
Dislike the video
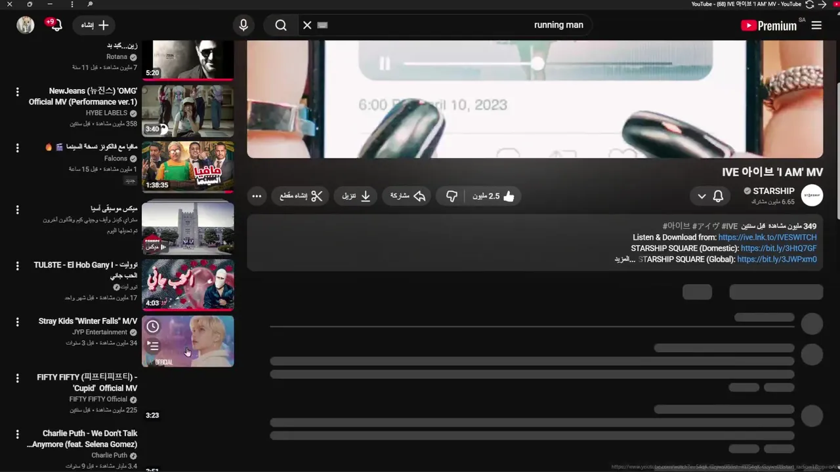tap(451, 196)
